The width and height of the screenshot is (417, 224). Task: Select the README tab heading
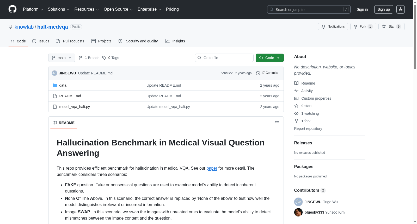[x=64, y=123]
